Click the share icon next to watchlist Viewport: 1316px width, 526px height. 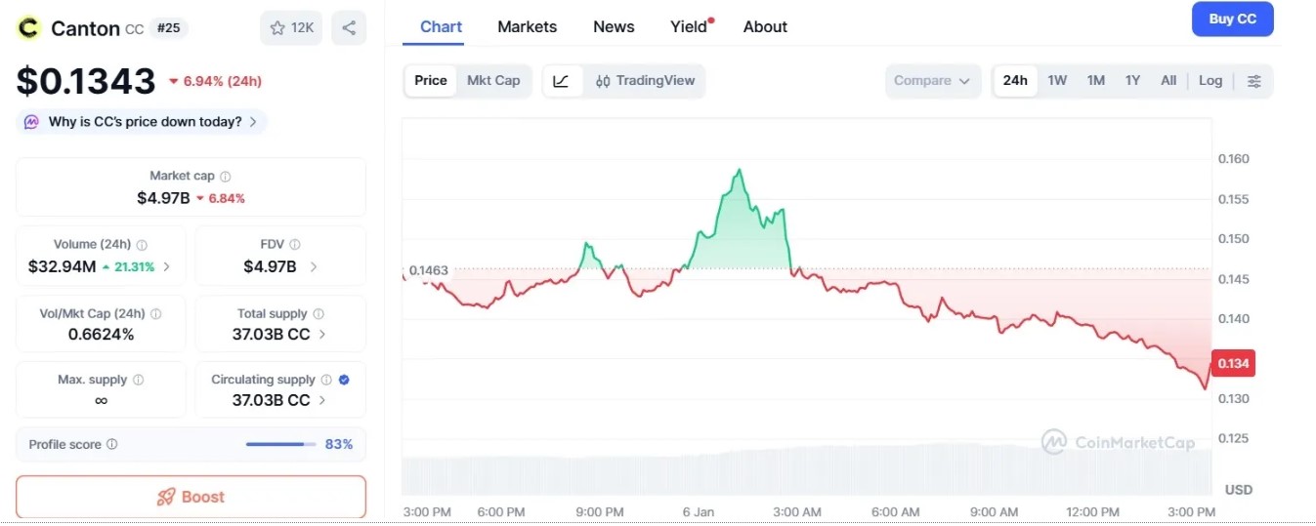(349, 27)
